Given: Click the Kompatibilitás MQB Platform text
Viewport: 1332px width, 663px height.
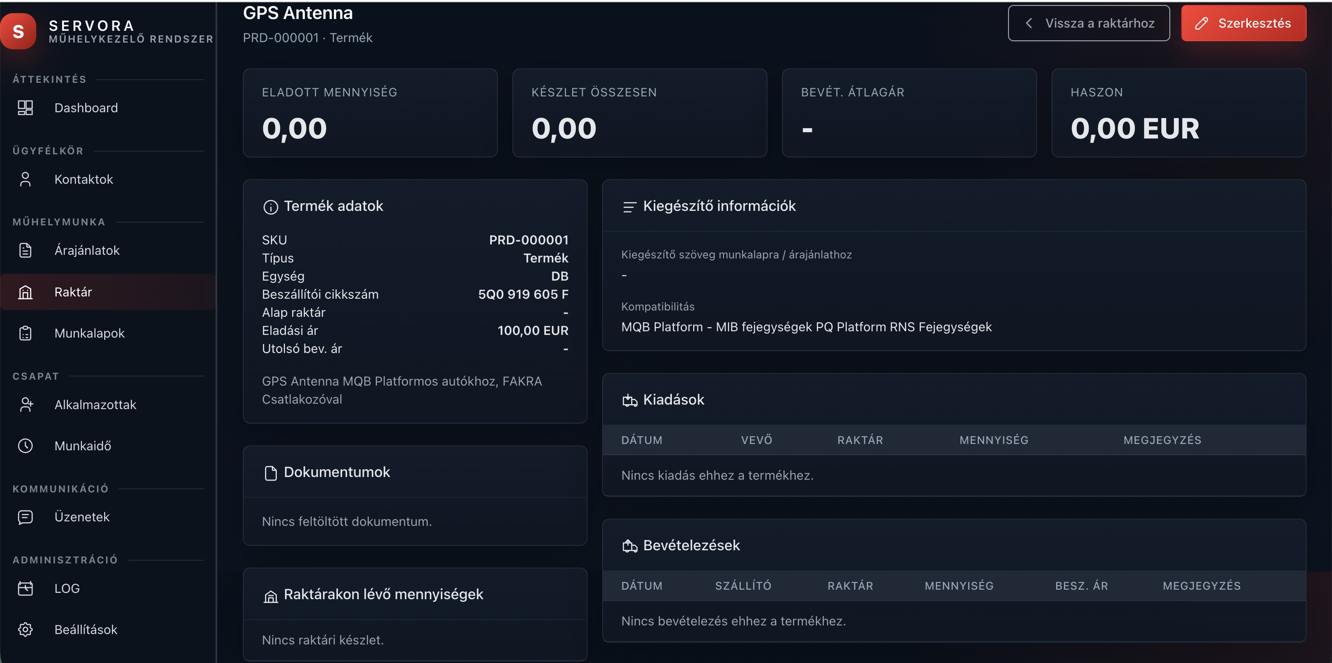Looking at the screenshot, I should 806,327.
